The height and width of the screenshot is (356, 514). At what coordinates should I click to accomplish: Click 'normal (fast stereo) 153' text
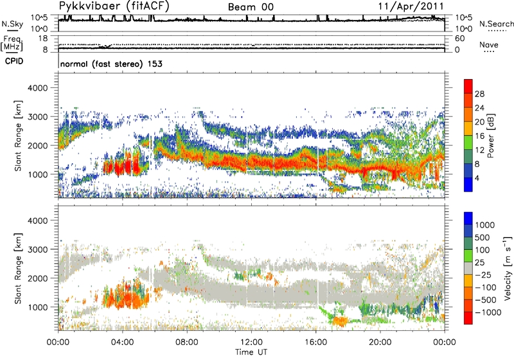[111, 64]
